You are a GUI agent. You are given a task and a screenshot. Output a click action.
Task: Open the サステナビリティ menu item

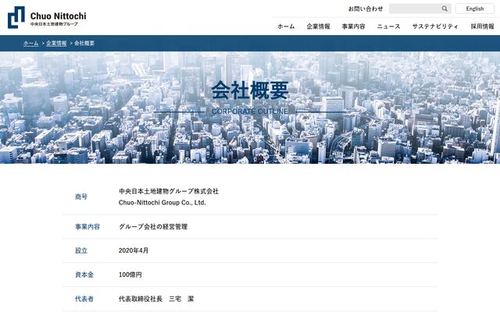click(435, 27)
